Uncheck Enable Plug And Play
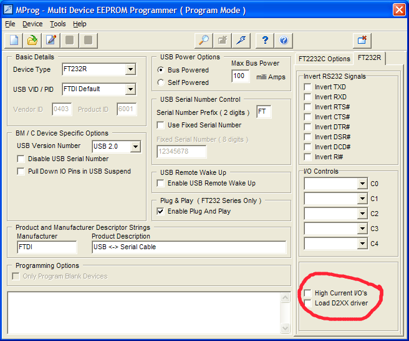The image size is (409, 341). [x=160, y=211]
